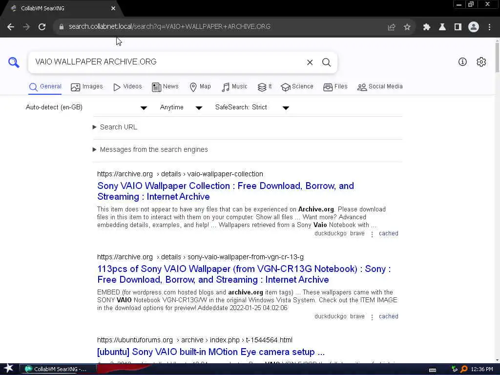Image resolution: width=500 pixels, height=375 pixels.
Task: Switch to IT category
Action: pos(265,87)
